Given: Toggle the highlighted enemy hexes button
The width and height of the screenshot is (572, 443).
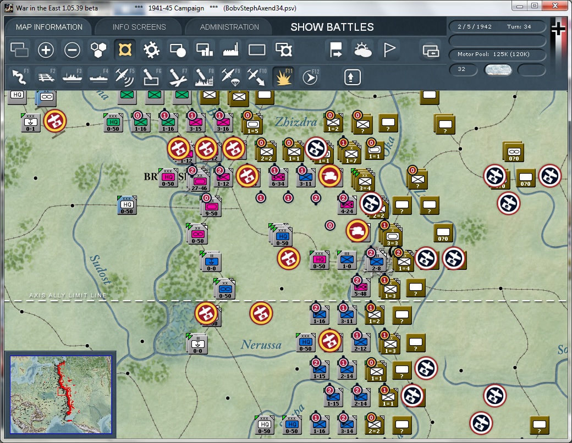Looking at the screenshot, I should [125, 50].
